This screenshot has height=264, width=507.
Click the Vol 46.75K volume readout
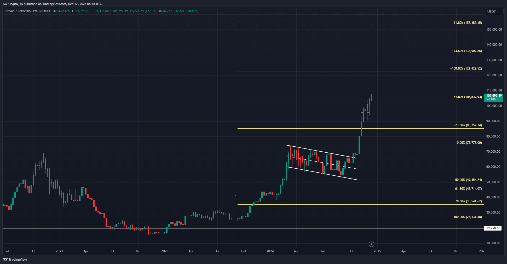(x=165, y=11)
